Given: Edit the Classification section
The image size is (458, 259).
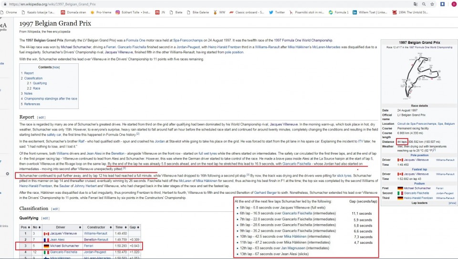Looking at the screenshot, I should [55, 209].
